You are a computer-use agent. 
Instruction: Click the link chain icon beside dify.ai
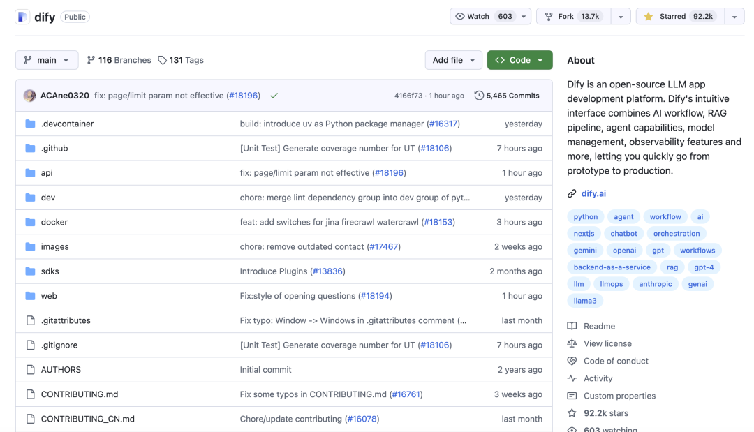(572, 193)
